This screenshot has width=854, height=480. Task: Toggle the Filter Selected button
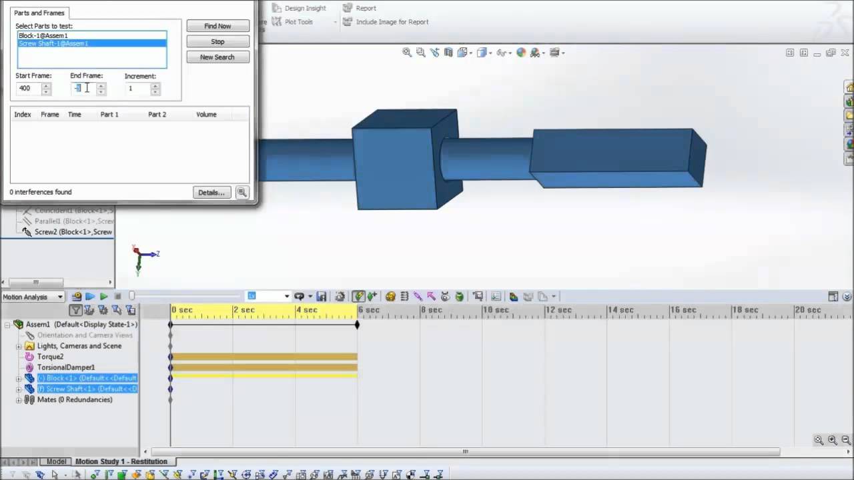click(117, 310)
